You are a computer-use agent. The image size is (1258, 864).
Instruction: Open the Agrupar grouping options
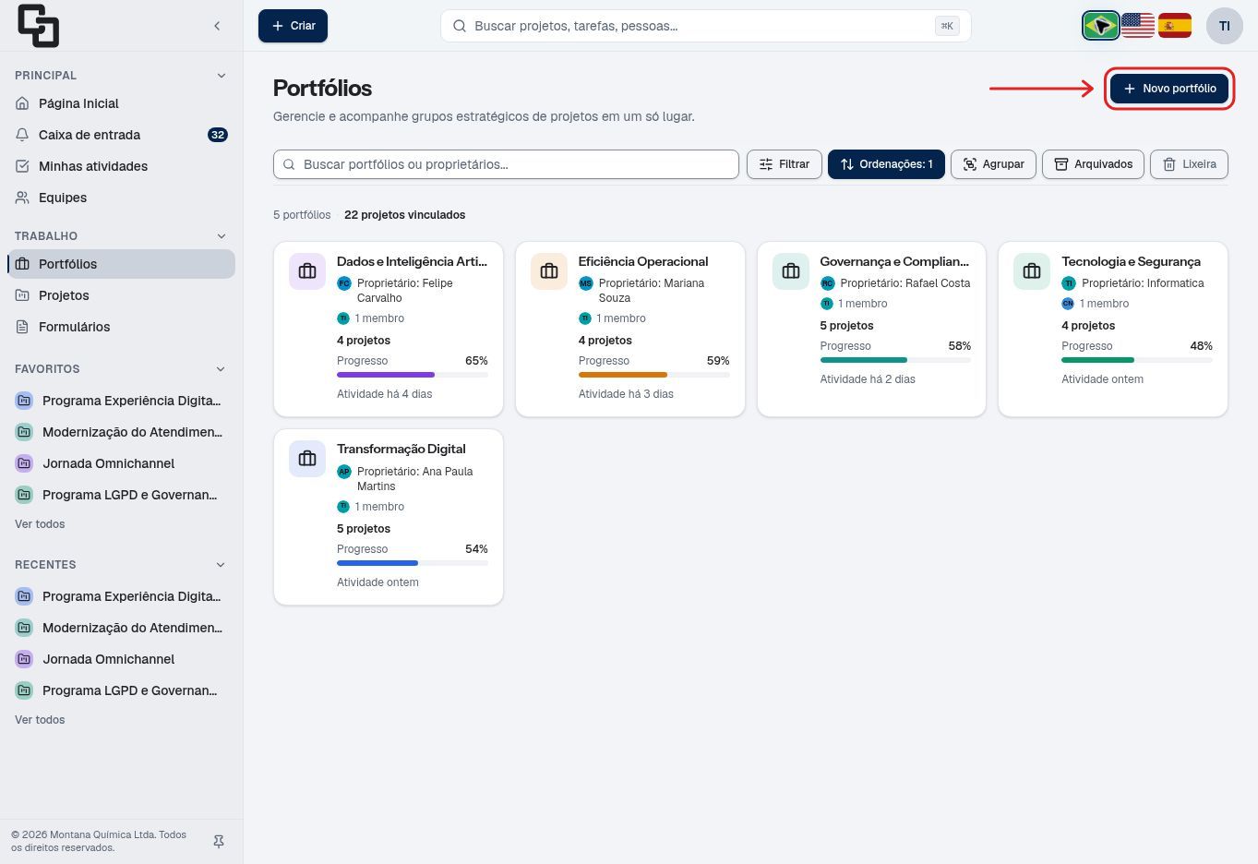pyautogui.click(x=993, y=164)
